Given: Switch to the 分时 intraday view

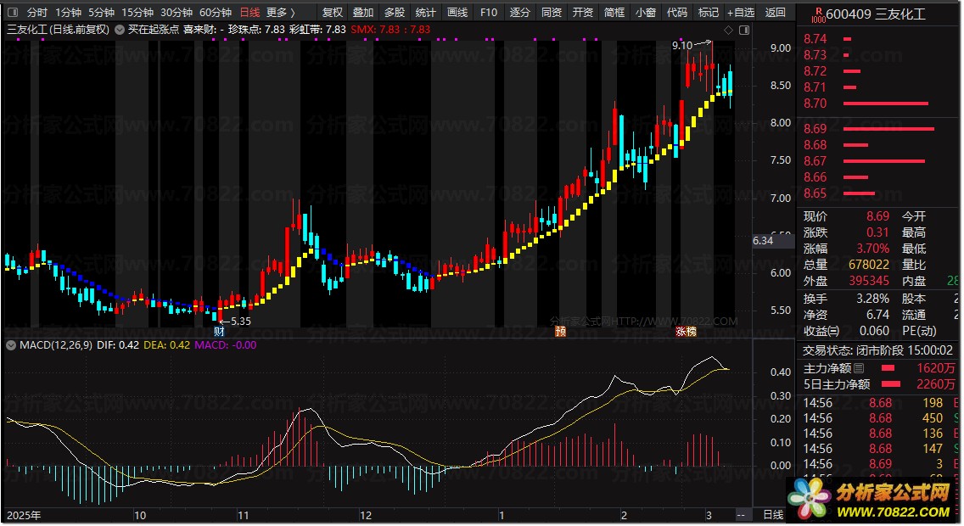Looking at the screenshot, I should 37,13.
